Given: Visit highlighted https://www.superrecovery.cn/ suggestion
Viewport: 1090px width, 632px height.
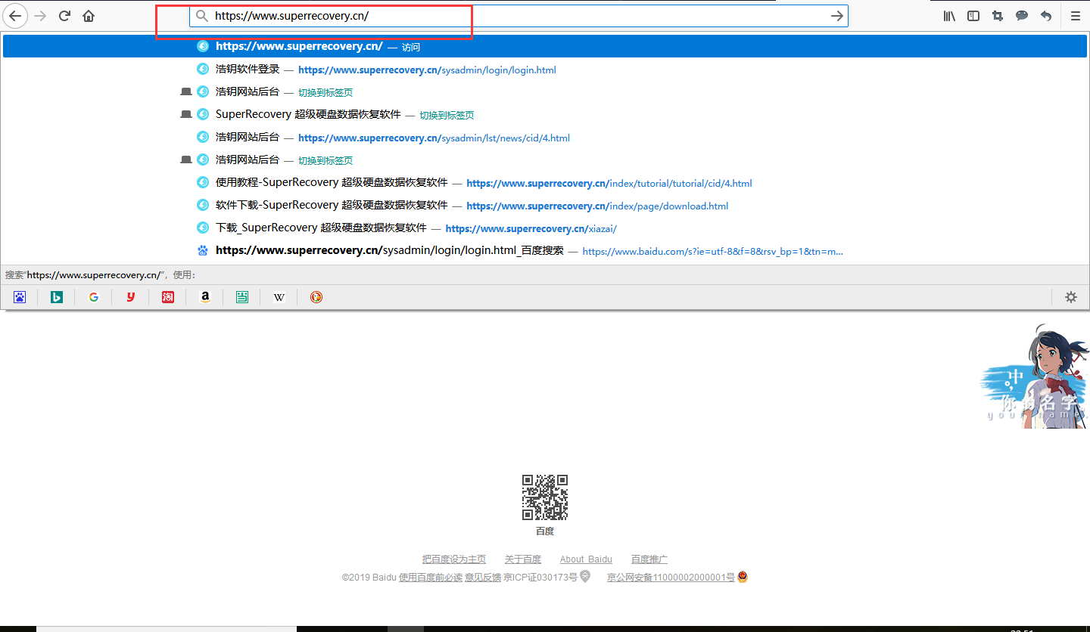Looking at the screenshot, I should pos(545,46).
